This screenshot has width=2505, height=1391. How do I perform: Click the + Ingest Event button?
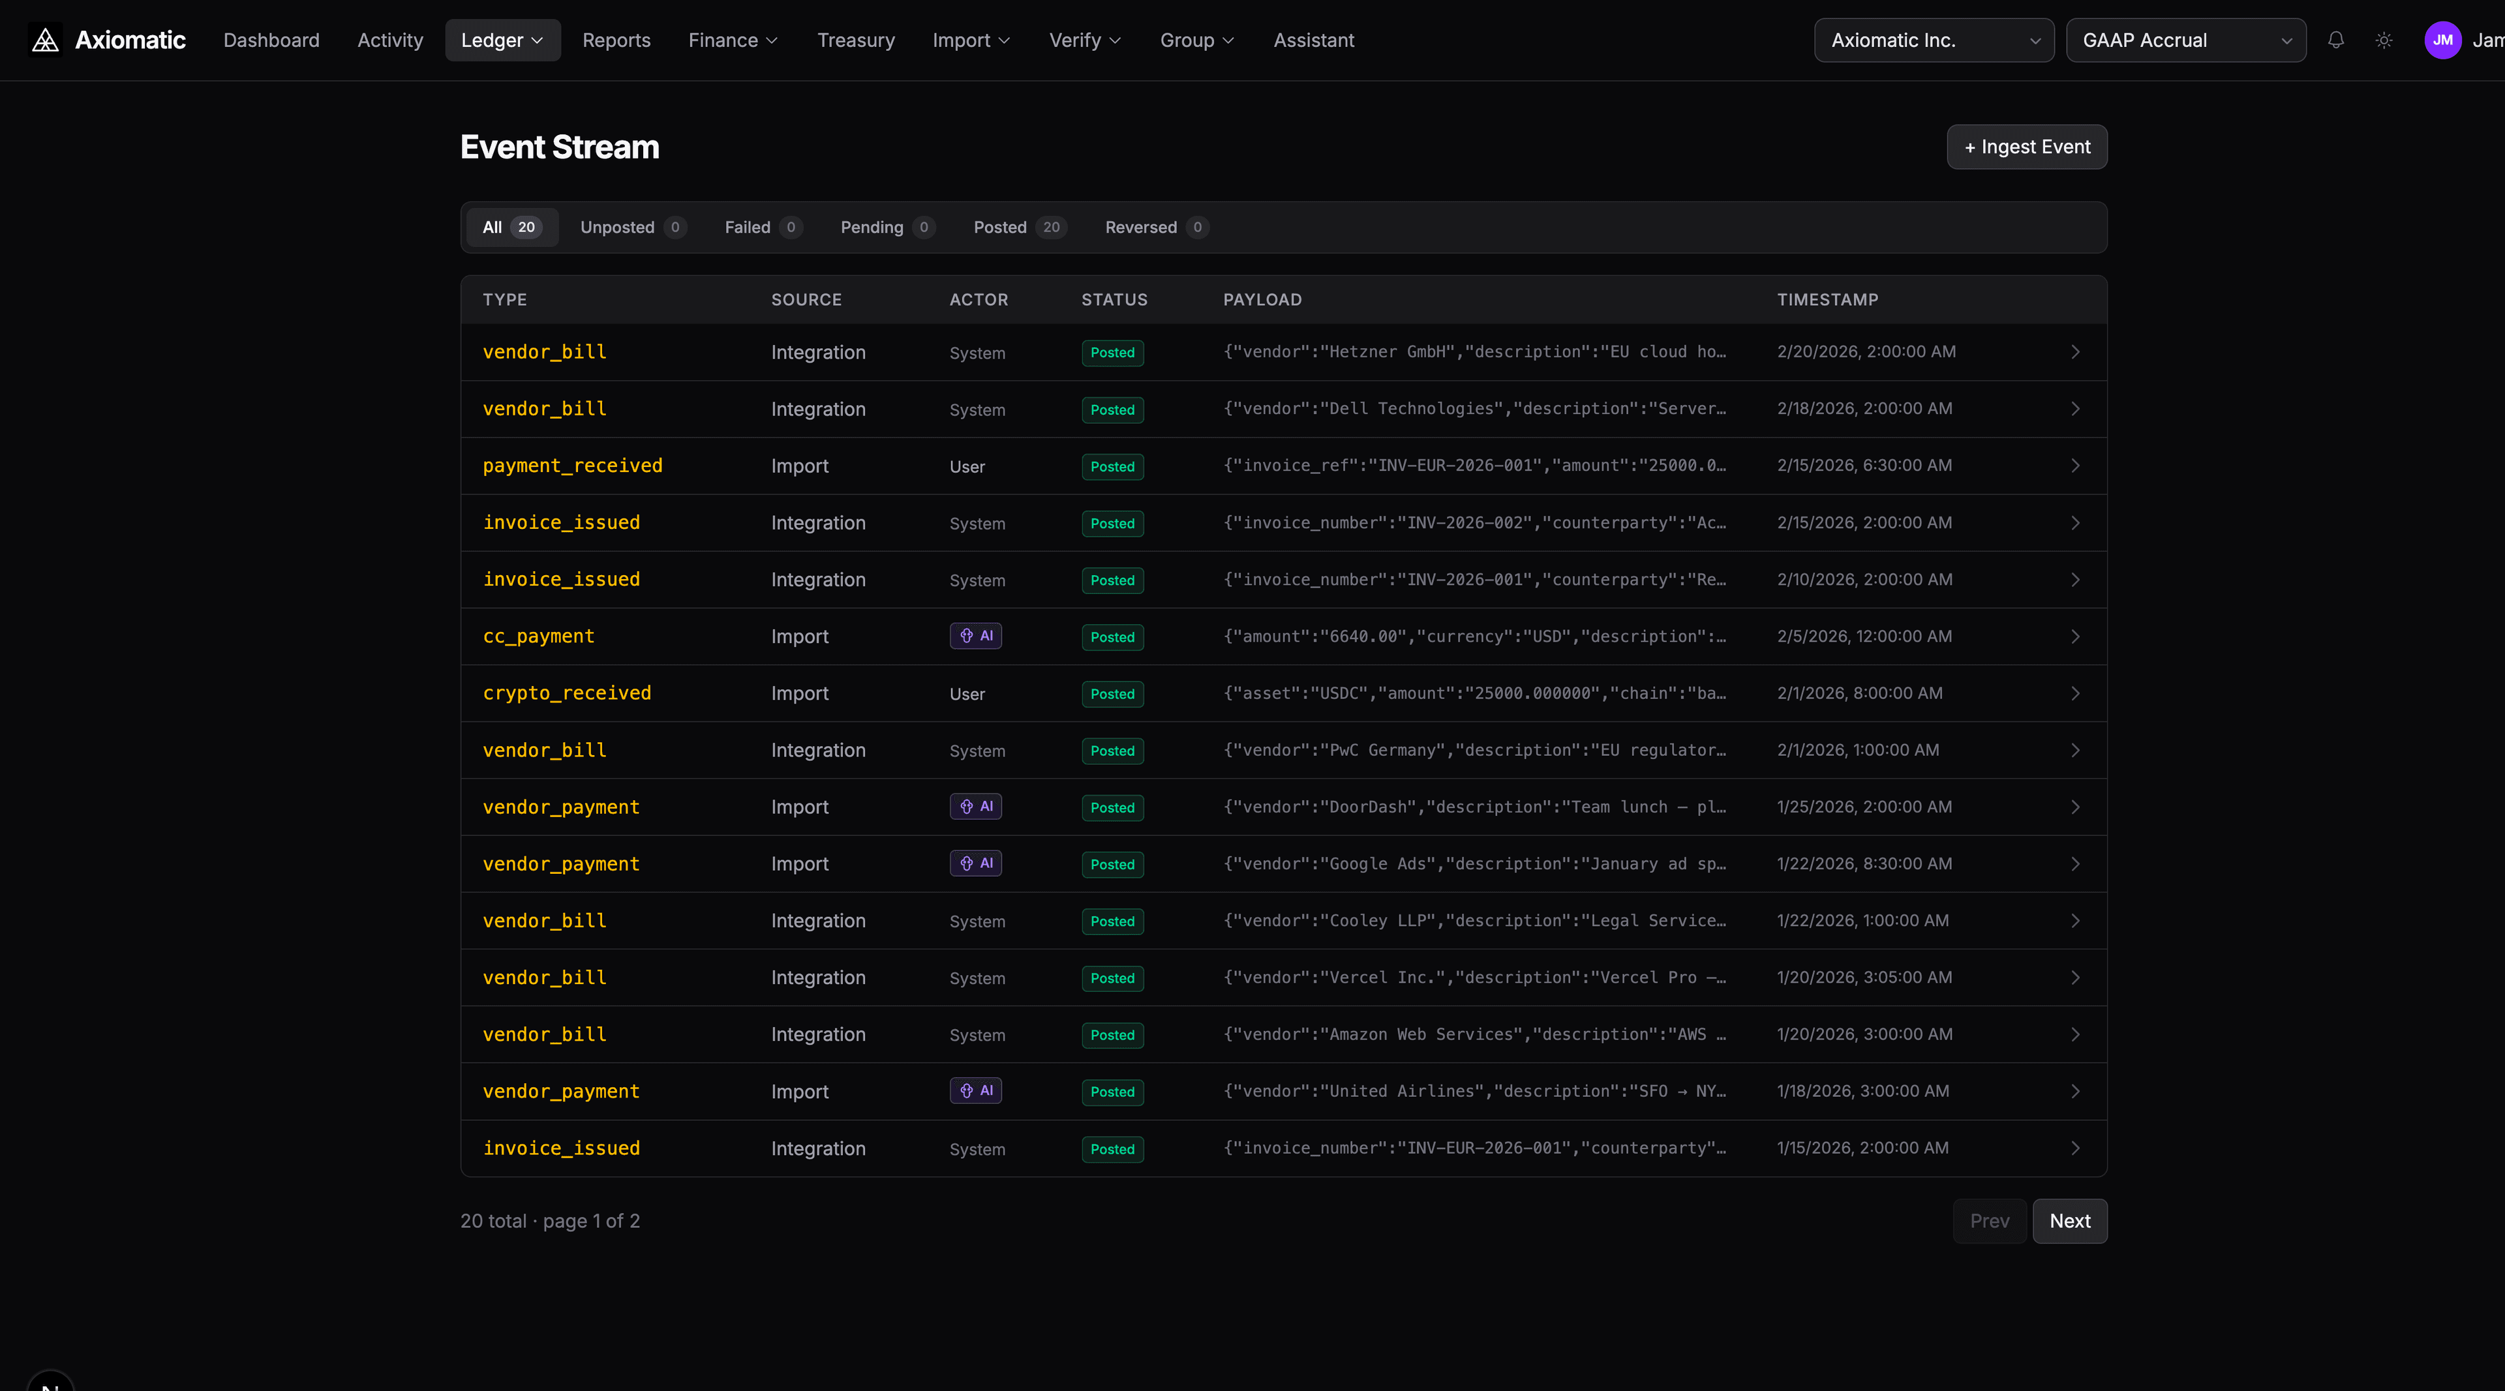pyautogui.click(x=2027, y=147)
